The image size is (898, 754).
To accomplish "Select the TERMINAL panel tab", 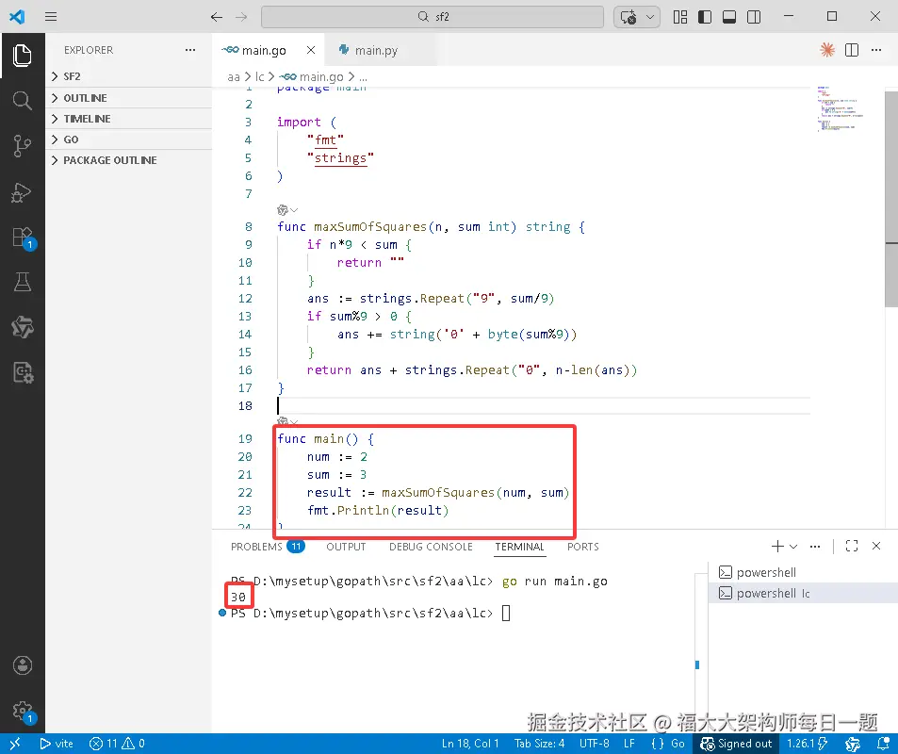I will pyautogui.click(x=519, y=546).
